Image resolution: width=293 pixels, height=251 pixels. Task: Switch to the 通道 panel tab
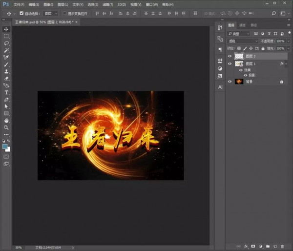(243, 25)
